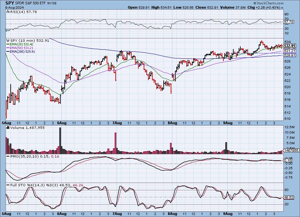
Task: Click the RSI line icon beside RSI(14)
Action: coord(8,12)
